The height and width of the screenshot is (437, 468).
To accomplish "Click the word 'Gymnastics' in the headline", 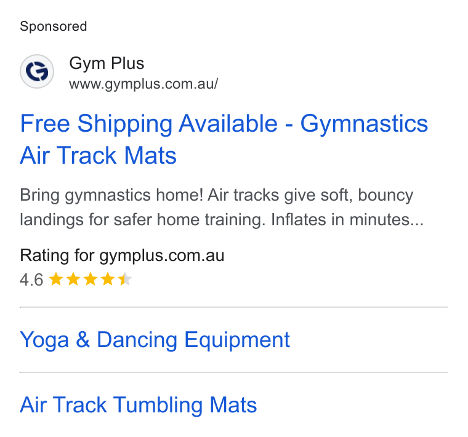I will tap(364, 124).
